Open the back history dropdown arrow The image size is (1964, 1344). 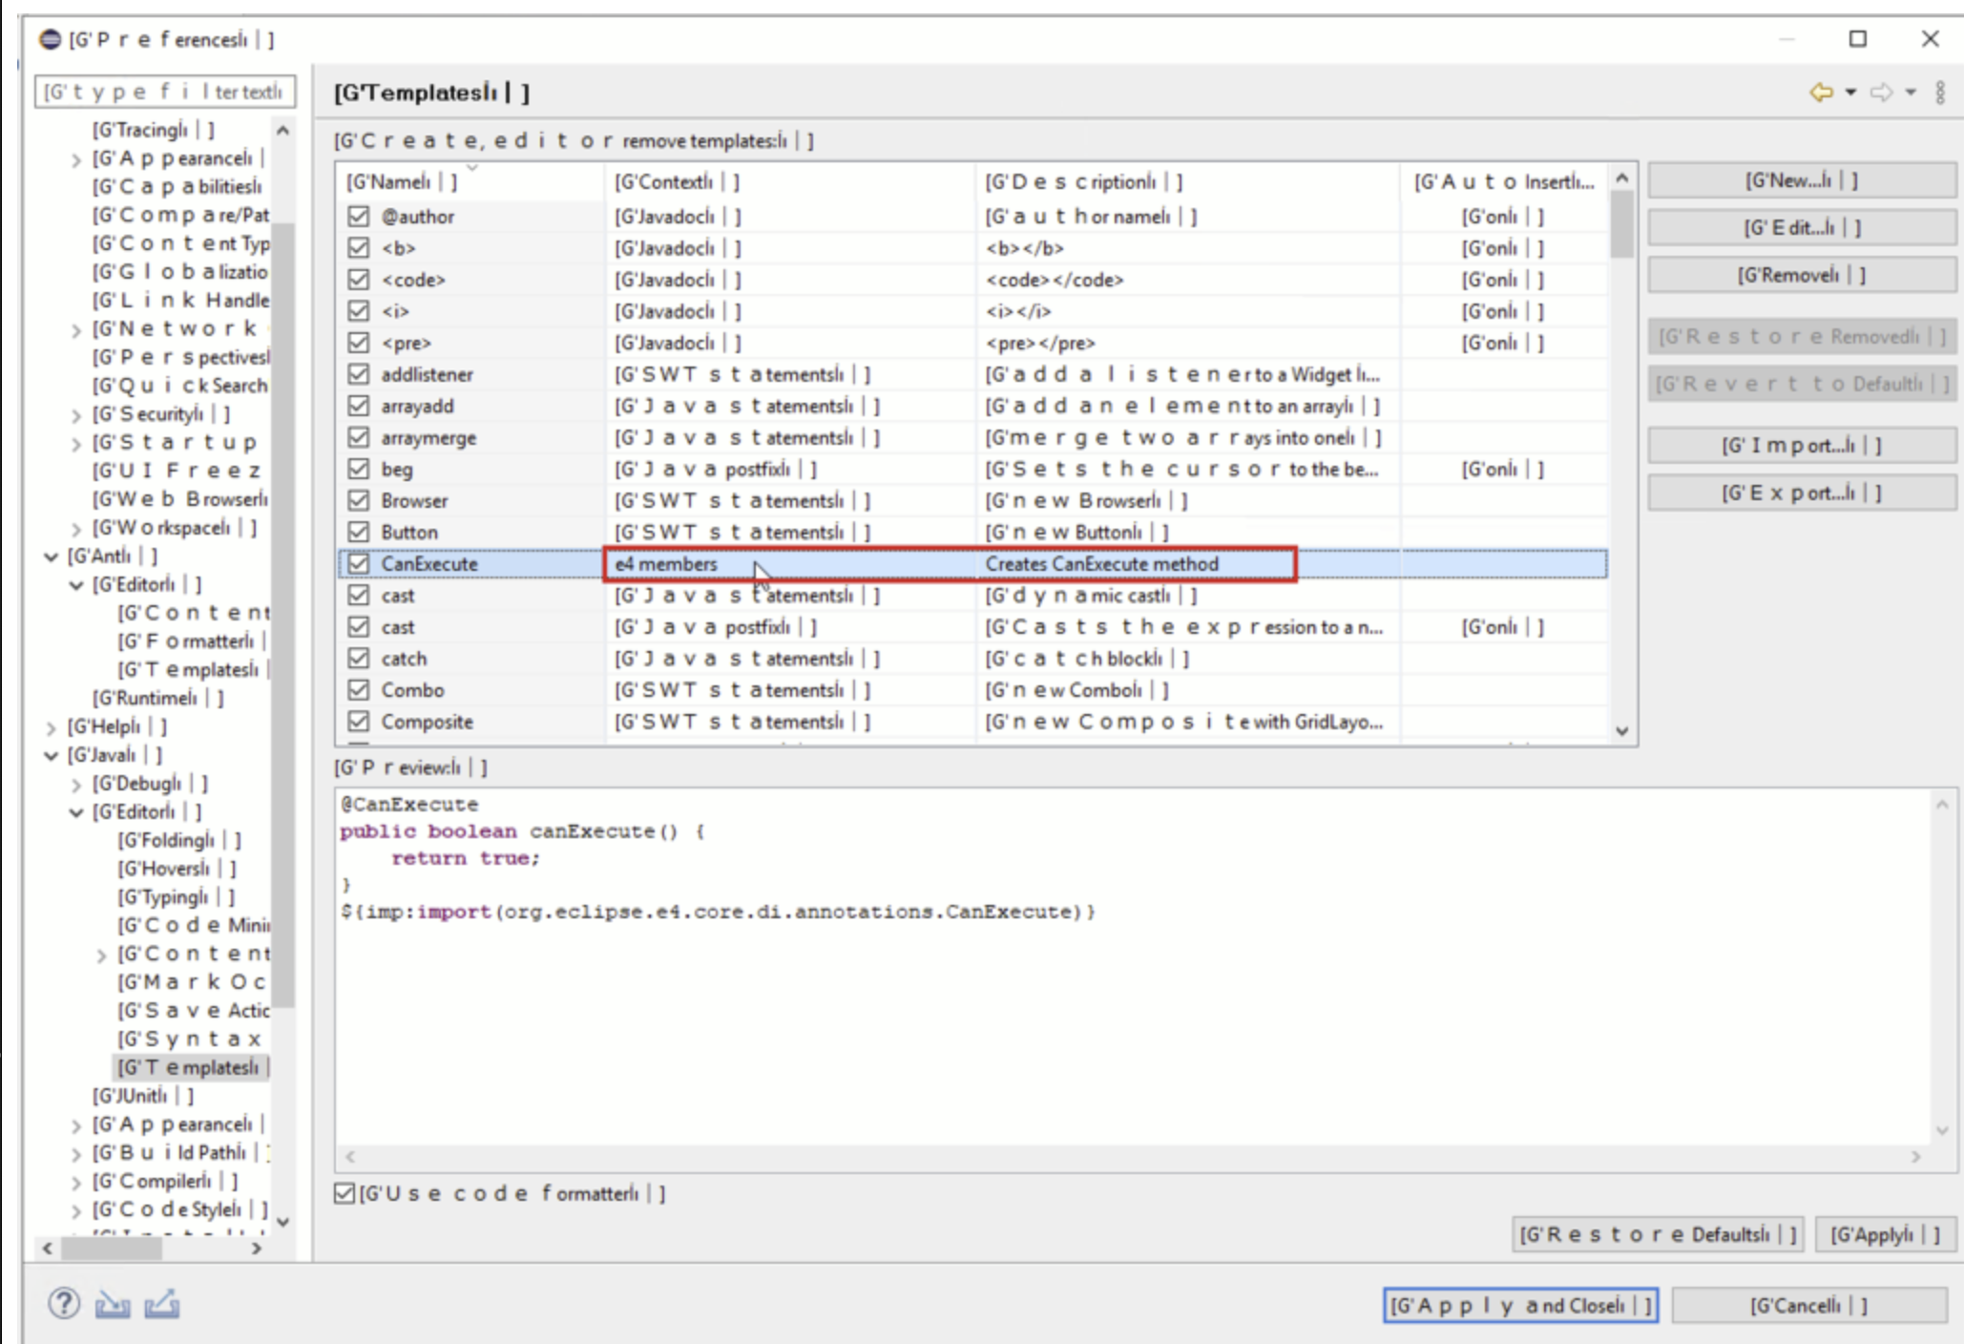(1850, 93)
